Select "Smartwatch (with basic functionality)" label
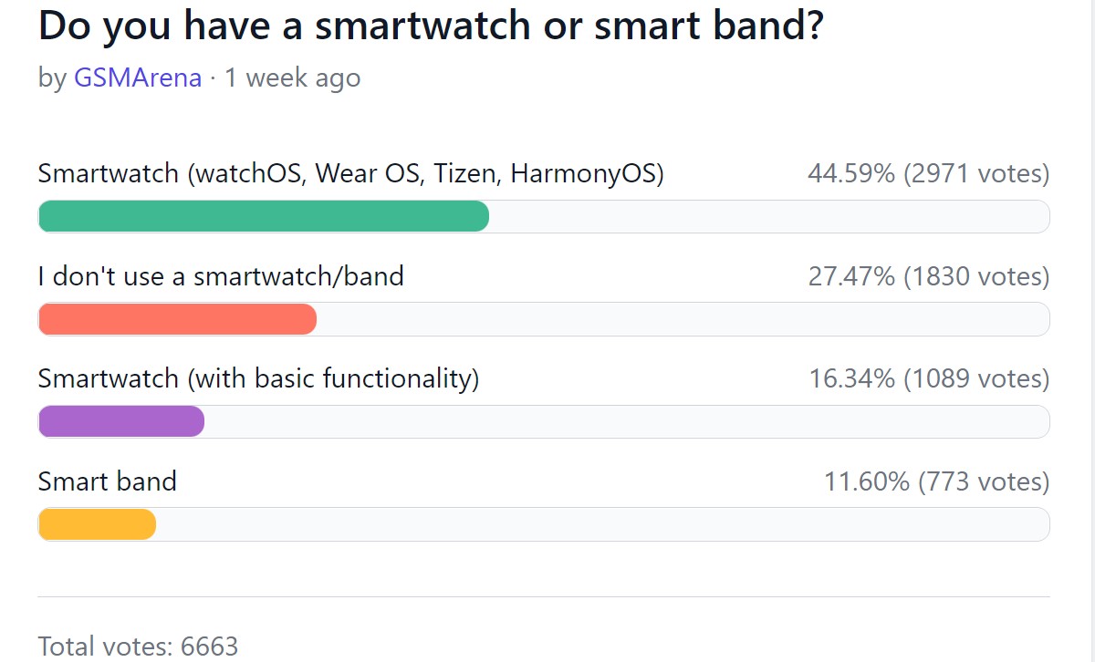Image resolution: width=1095 pixels, height=662 pixels. (x=258, y=378)
